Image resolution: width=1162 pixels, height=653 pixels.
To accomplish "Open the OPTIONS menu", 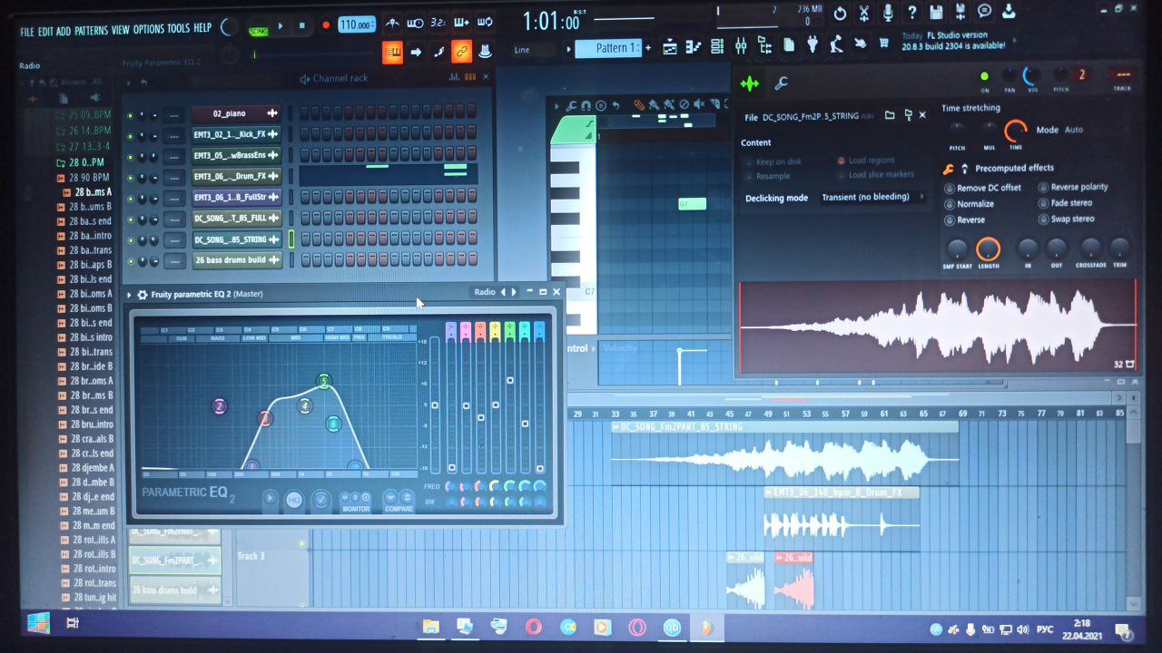I will (x=149, y=29).
